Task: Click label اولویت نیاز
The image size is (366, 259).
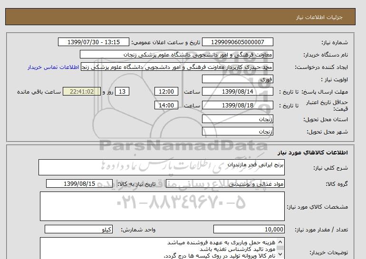Action: pos(334,79)
